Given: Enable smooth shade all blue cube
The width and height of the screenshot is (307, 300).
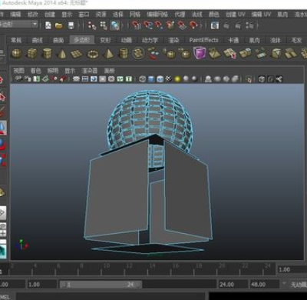Looking at the screenshot, I should click(x=151, y=79).
